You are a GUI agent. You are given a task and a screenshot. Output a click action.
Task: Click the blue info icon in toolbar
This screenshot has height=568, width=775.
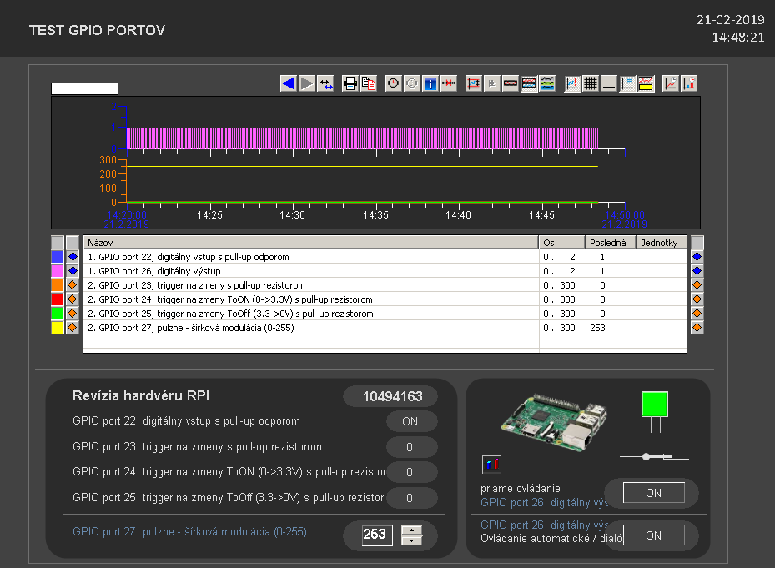[430, 83]
